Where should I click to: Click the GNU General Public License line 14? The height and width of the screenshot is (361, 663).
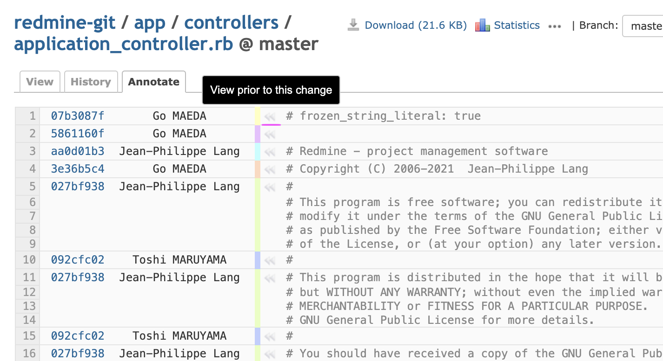(440, 320)
